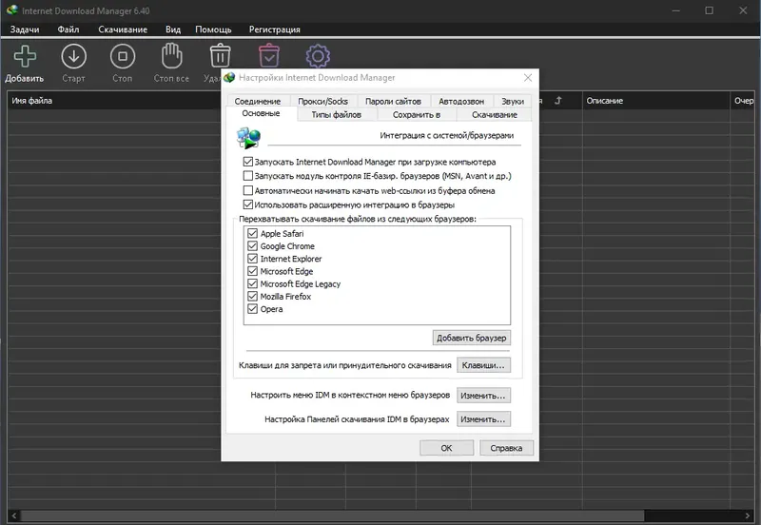The height and width of the screenshot is (525, 761).
Task: Click Изменить... for browser context menu
Action: (483, 396)
